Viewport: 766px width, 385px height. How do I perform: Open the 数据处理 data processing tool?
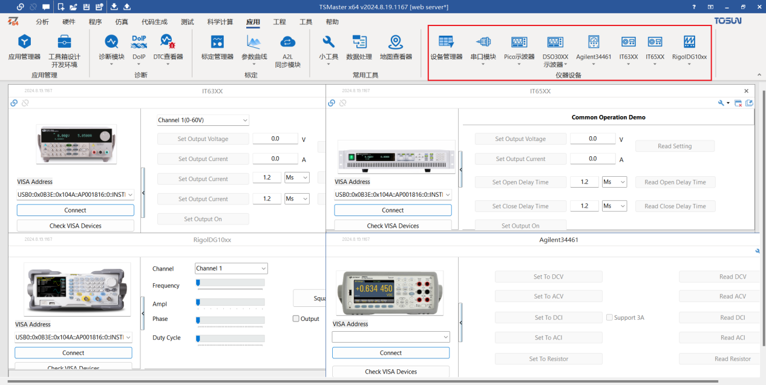point(359,48)
